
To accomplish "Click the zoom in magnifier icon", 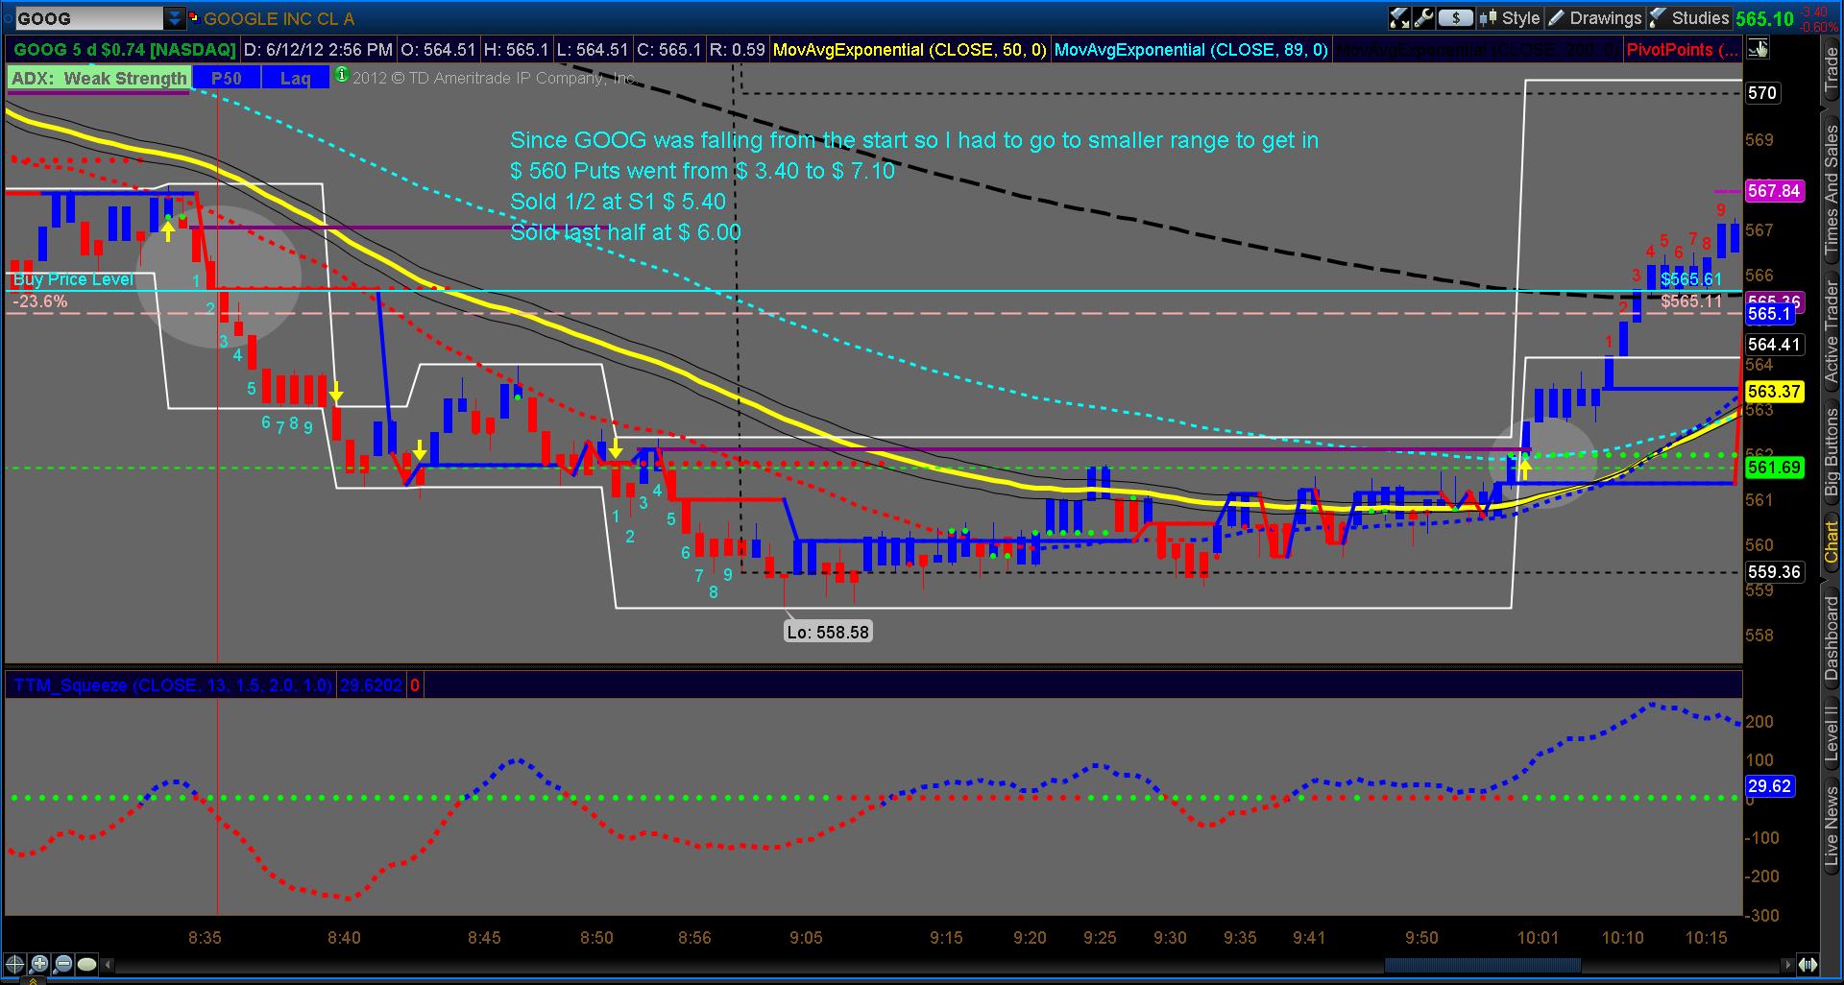I will [x=38, y=965].
